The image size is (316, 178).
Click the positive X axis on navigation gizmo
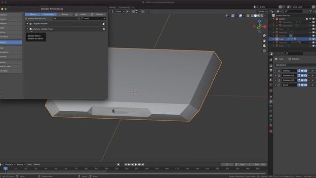[265, 26]
